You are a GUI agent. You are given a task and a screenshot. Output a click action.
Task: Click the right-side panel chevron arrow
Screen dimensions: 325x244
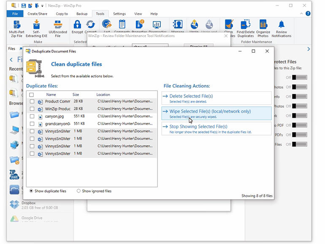pos(309,49)
